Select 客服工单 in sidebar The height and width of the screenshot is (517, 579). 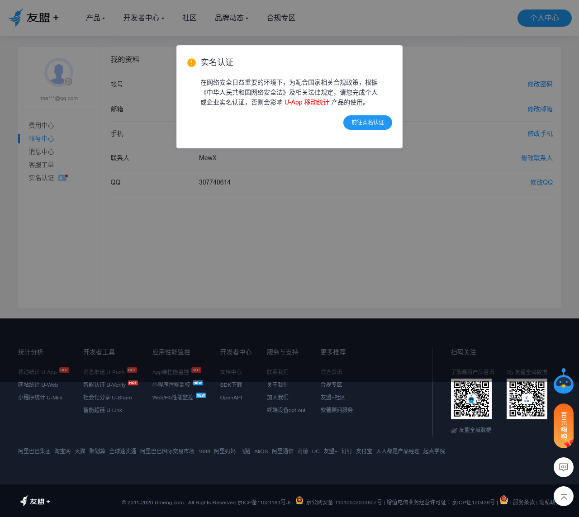click(x=41, y=165)
